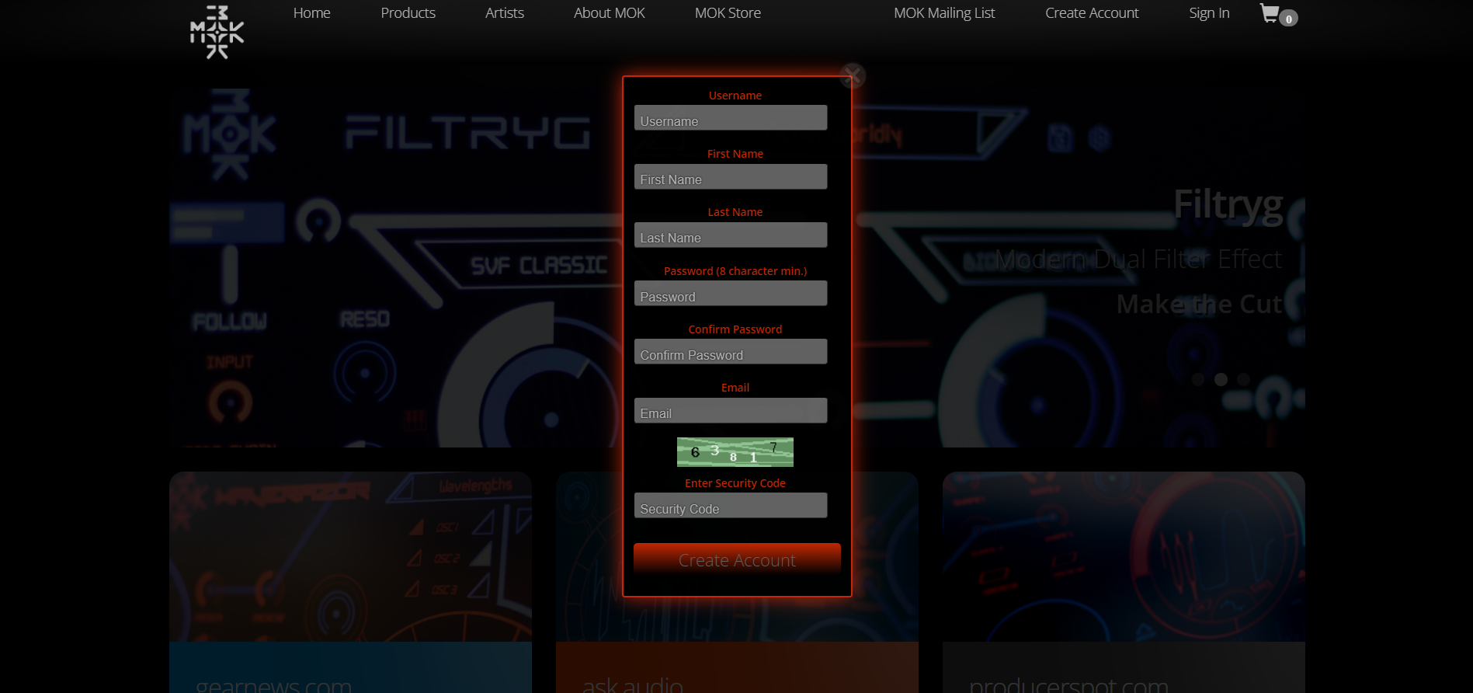The height and width of the screenshot is (693, 1473).
Task: Click the captcha security code image
Action: pyautogui.click(x=735, y=452)
